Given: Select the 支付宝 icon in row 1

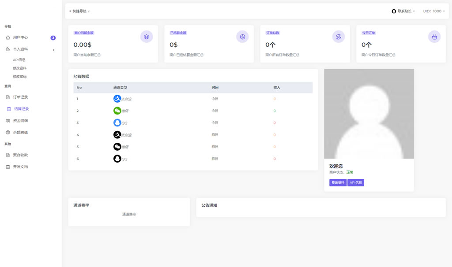Looking at the screenshot, I should click(117, 99).
